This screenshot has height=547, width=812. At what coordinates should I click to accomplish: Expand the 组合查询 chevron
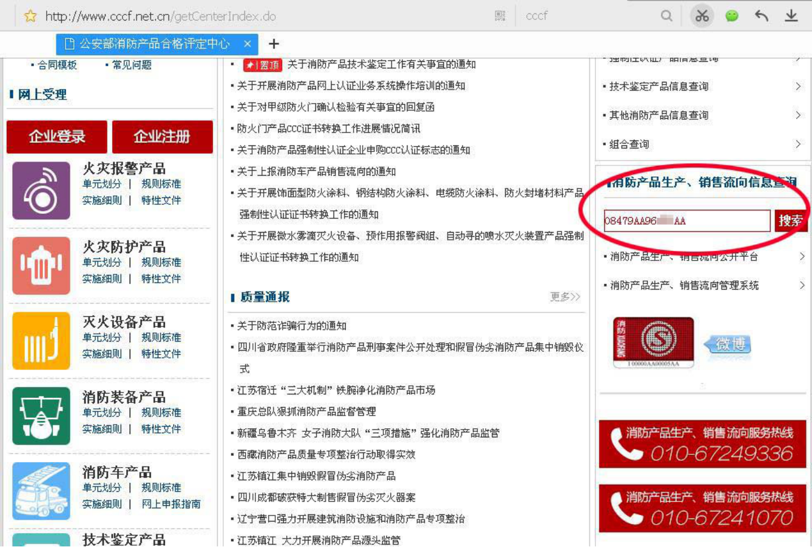(x=798, y=144)
